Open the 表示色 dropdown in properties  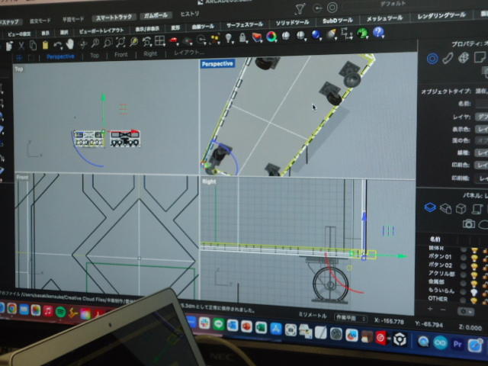[481, 129]
